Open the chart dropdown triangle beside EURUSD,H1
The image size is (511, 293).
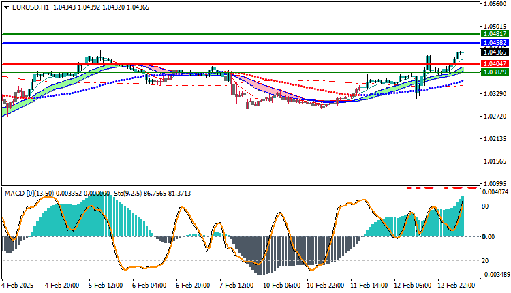click(7, 7)
